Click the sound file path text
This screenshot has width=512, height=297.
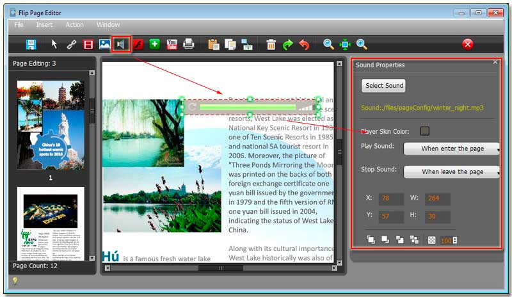pyautogui.click(x=422, y=108)
